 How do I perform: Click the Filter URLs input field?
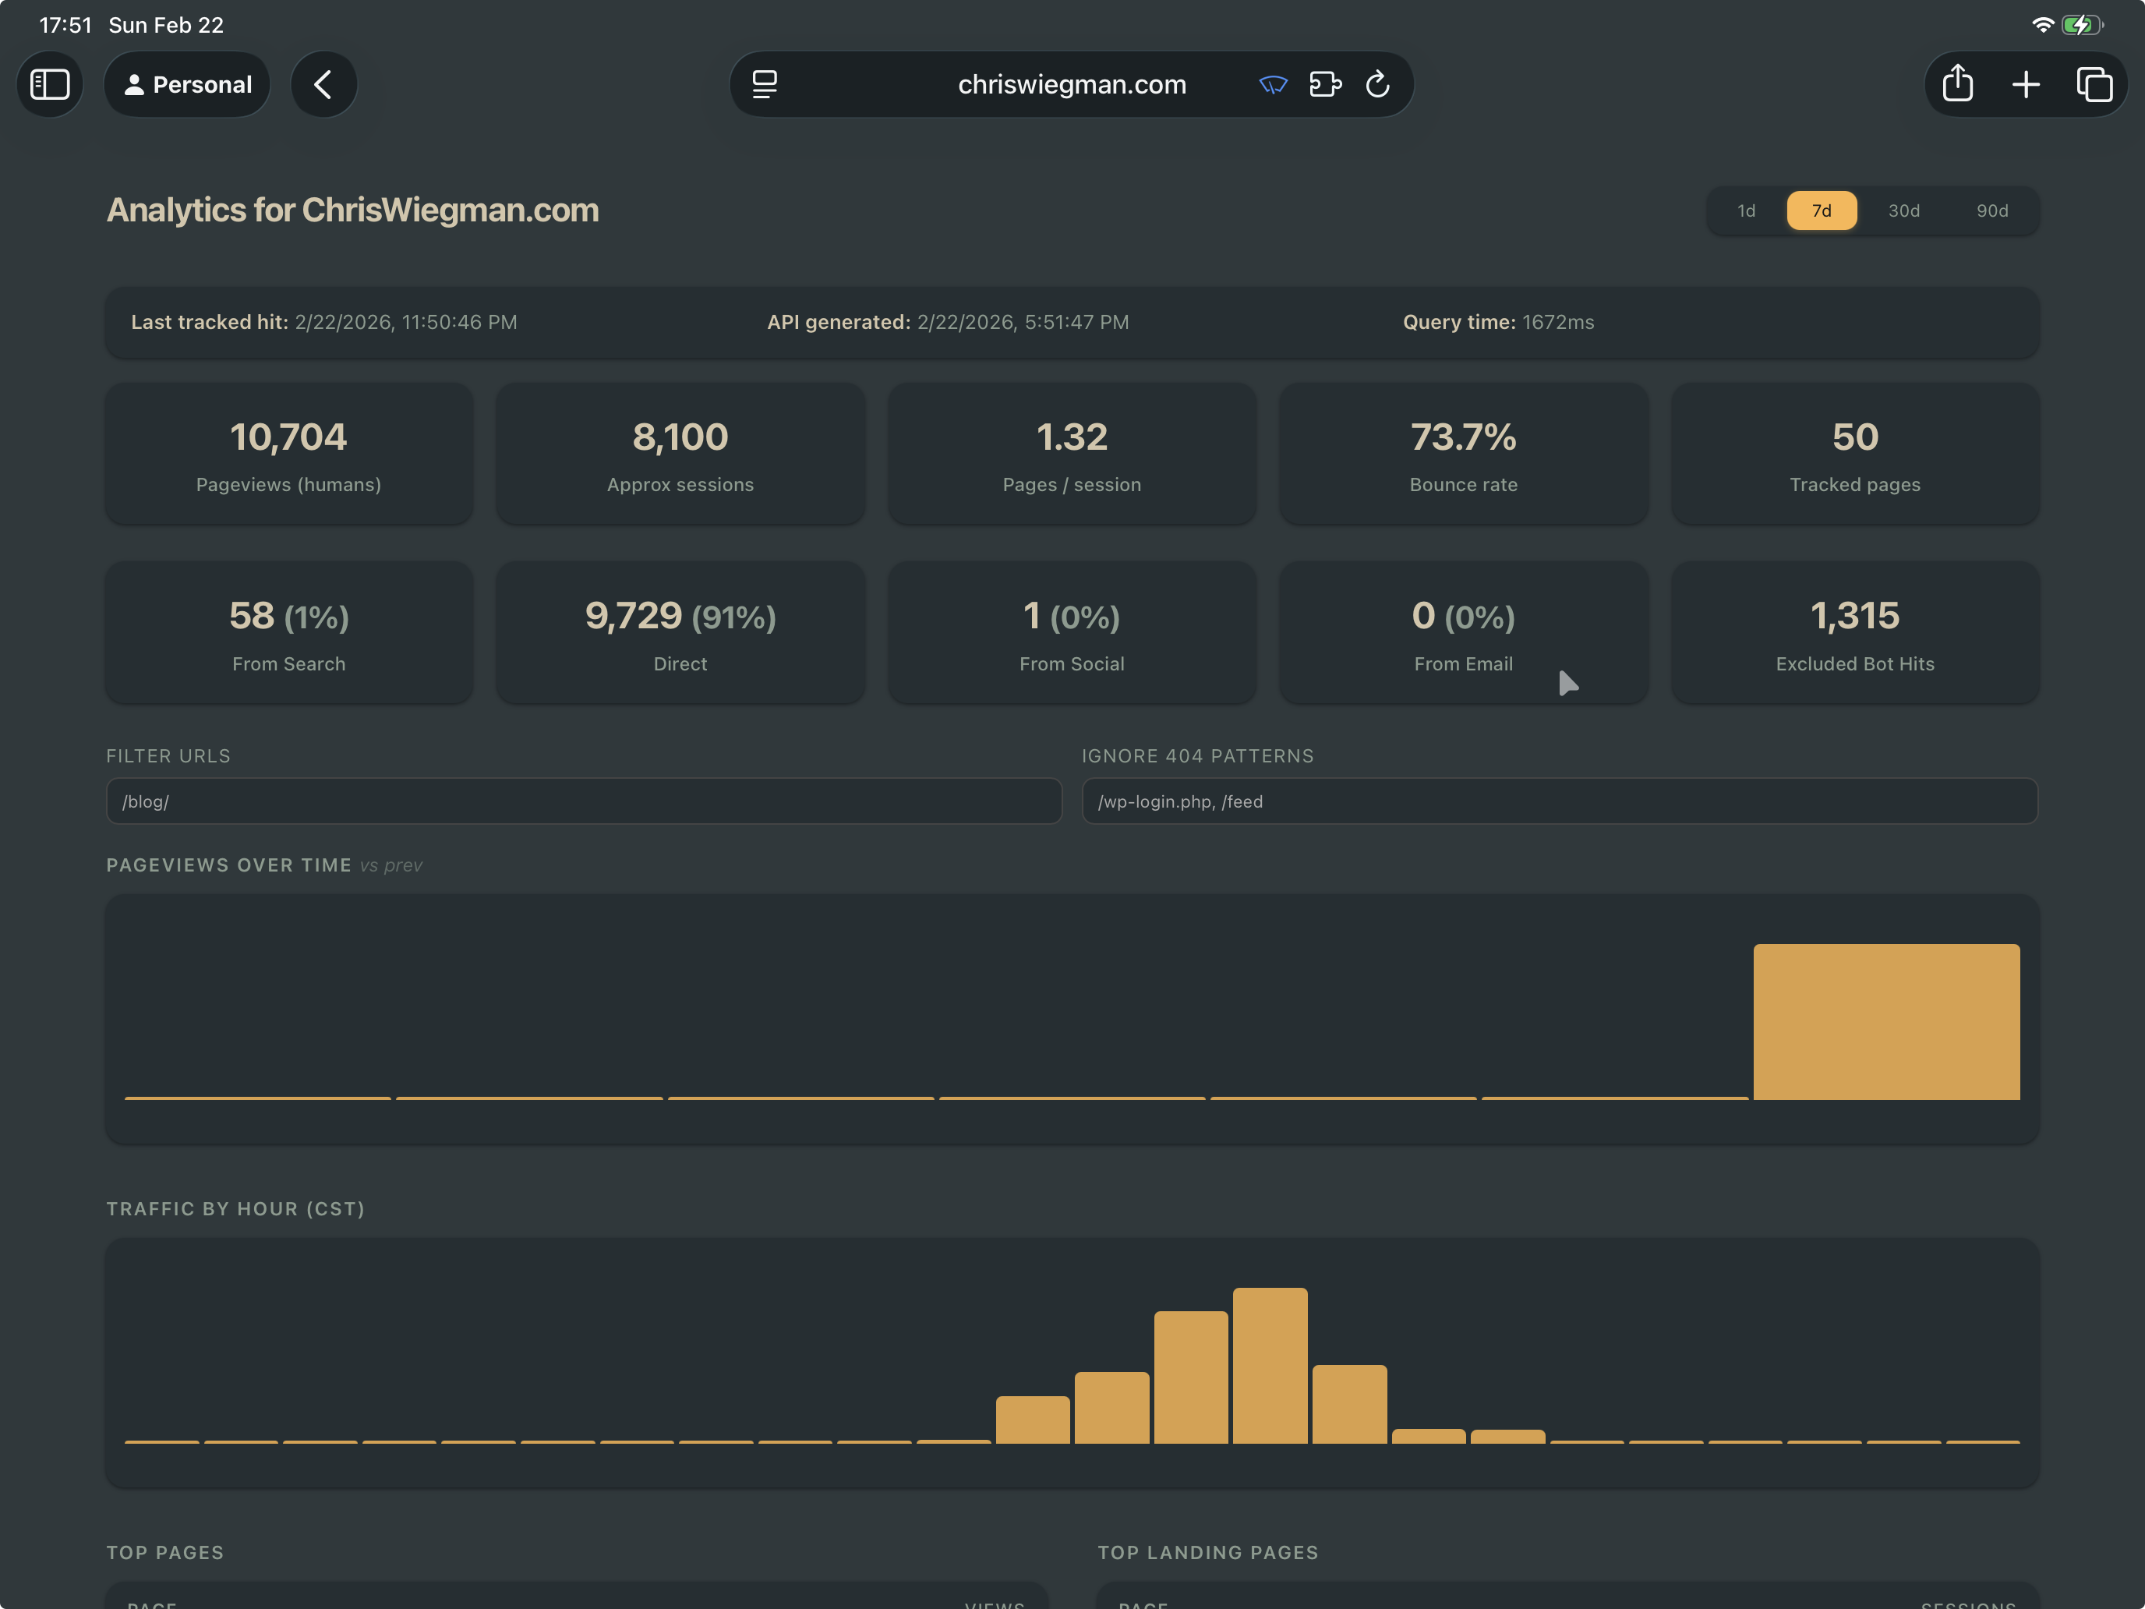(584, 801)
